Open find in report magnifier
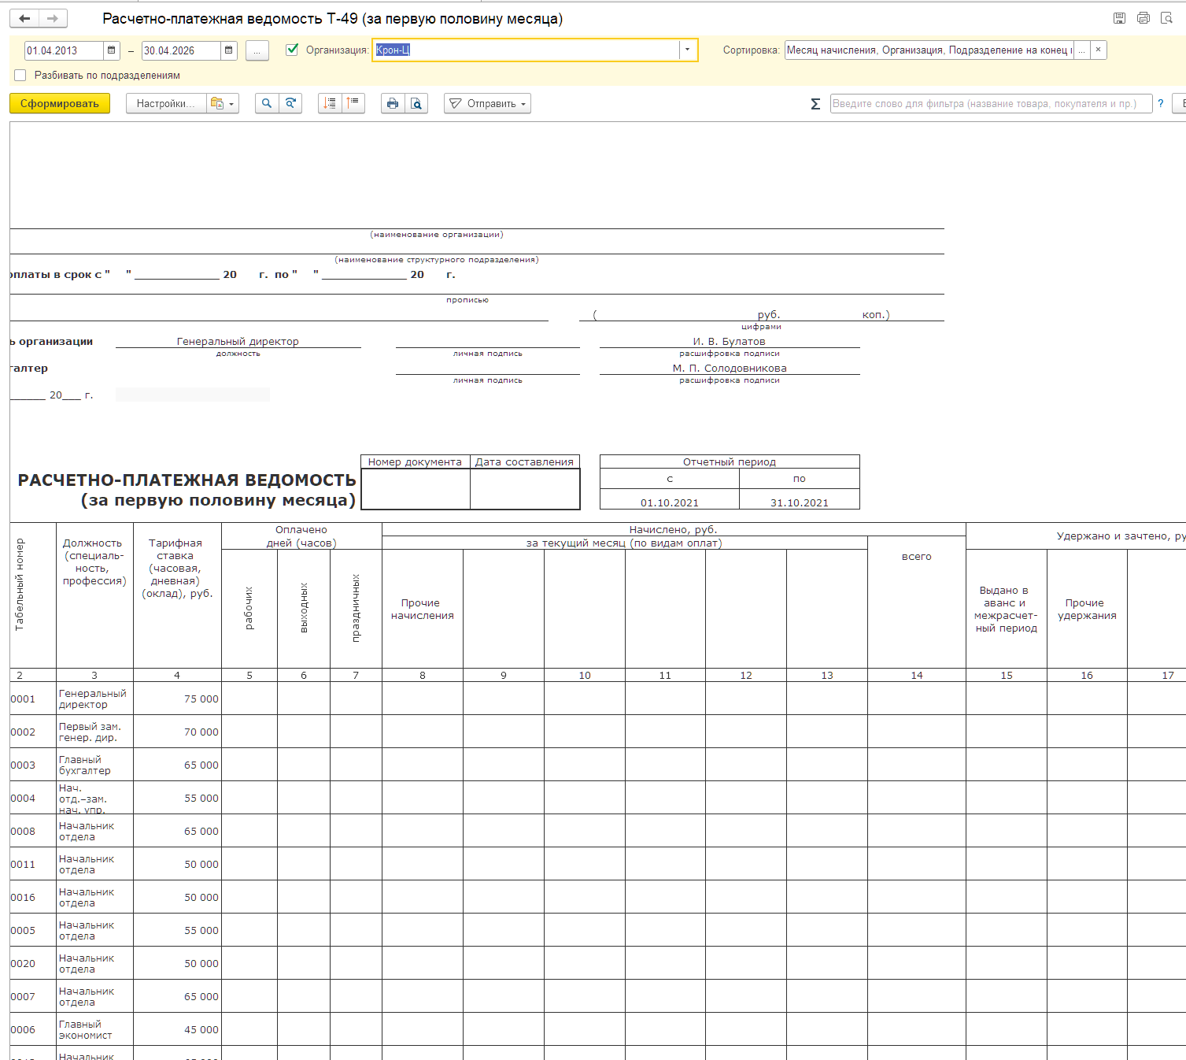This screenshot has width=1186, height=1060. point(267,103)
